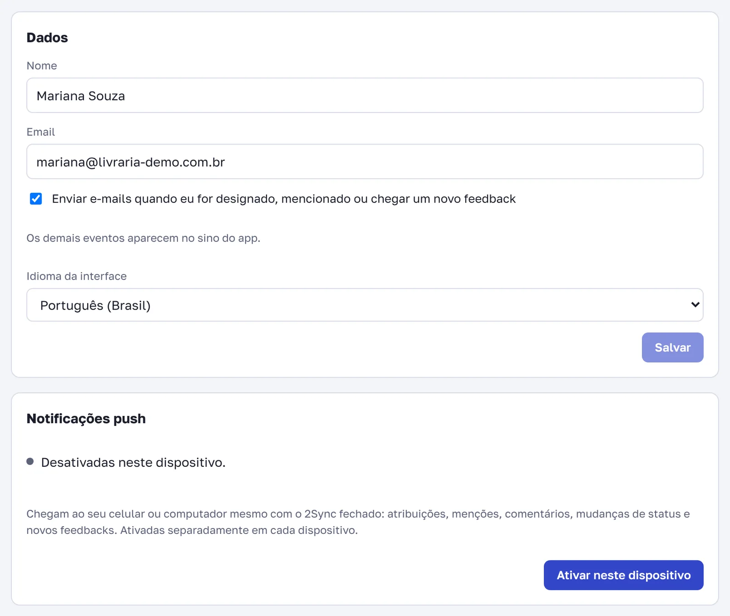The width and height of the screenshot is (730, 616).
Task: Click the Nome input field
Action: point(365,95)
